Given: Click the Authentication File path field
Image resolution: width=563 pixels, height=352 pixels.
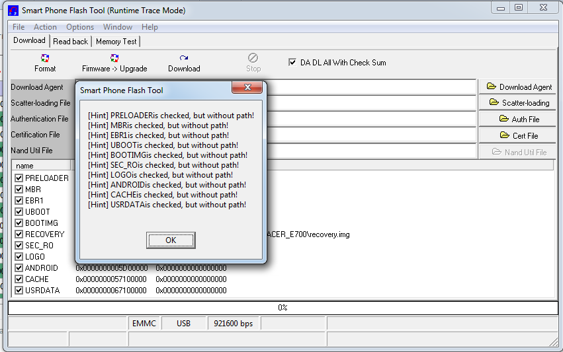Looking at the screenshot, I should [370, 119].
